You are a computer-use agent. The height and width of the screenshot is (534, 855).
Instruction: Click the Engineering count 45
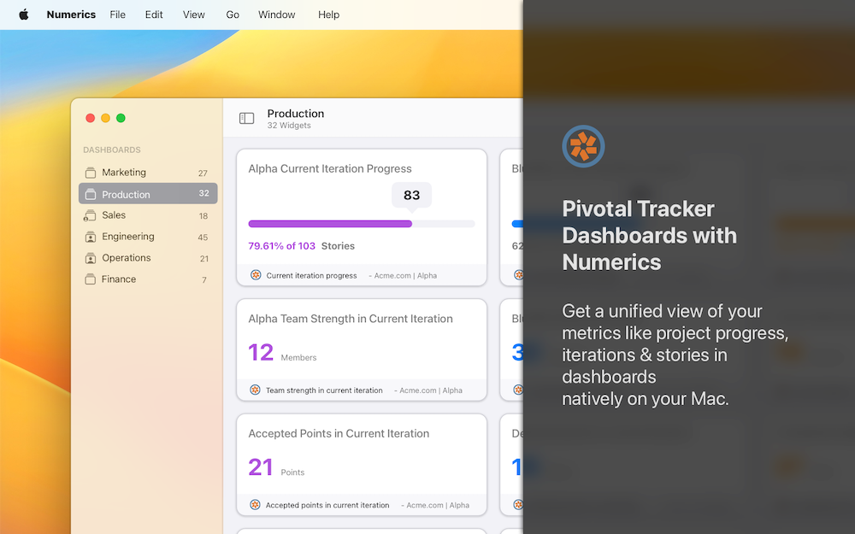click(x=203, y=238)
